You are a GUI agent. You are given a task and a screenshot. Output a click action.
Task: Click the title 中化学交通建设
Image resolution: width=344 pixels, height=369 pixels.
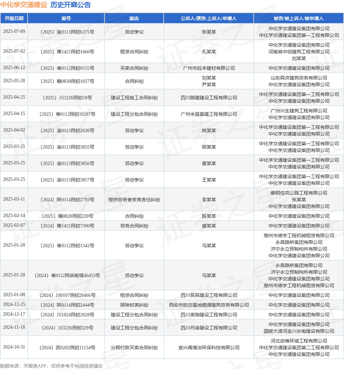pos(24,5)
